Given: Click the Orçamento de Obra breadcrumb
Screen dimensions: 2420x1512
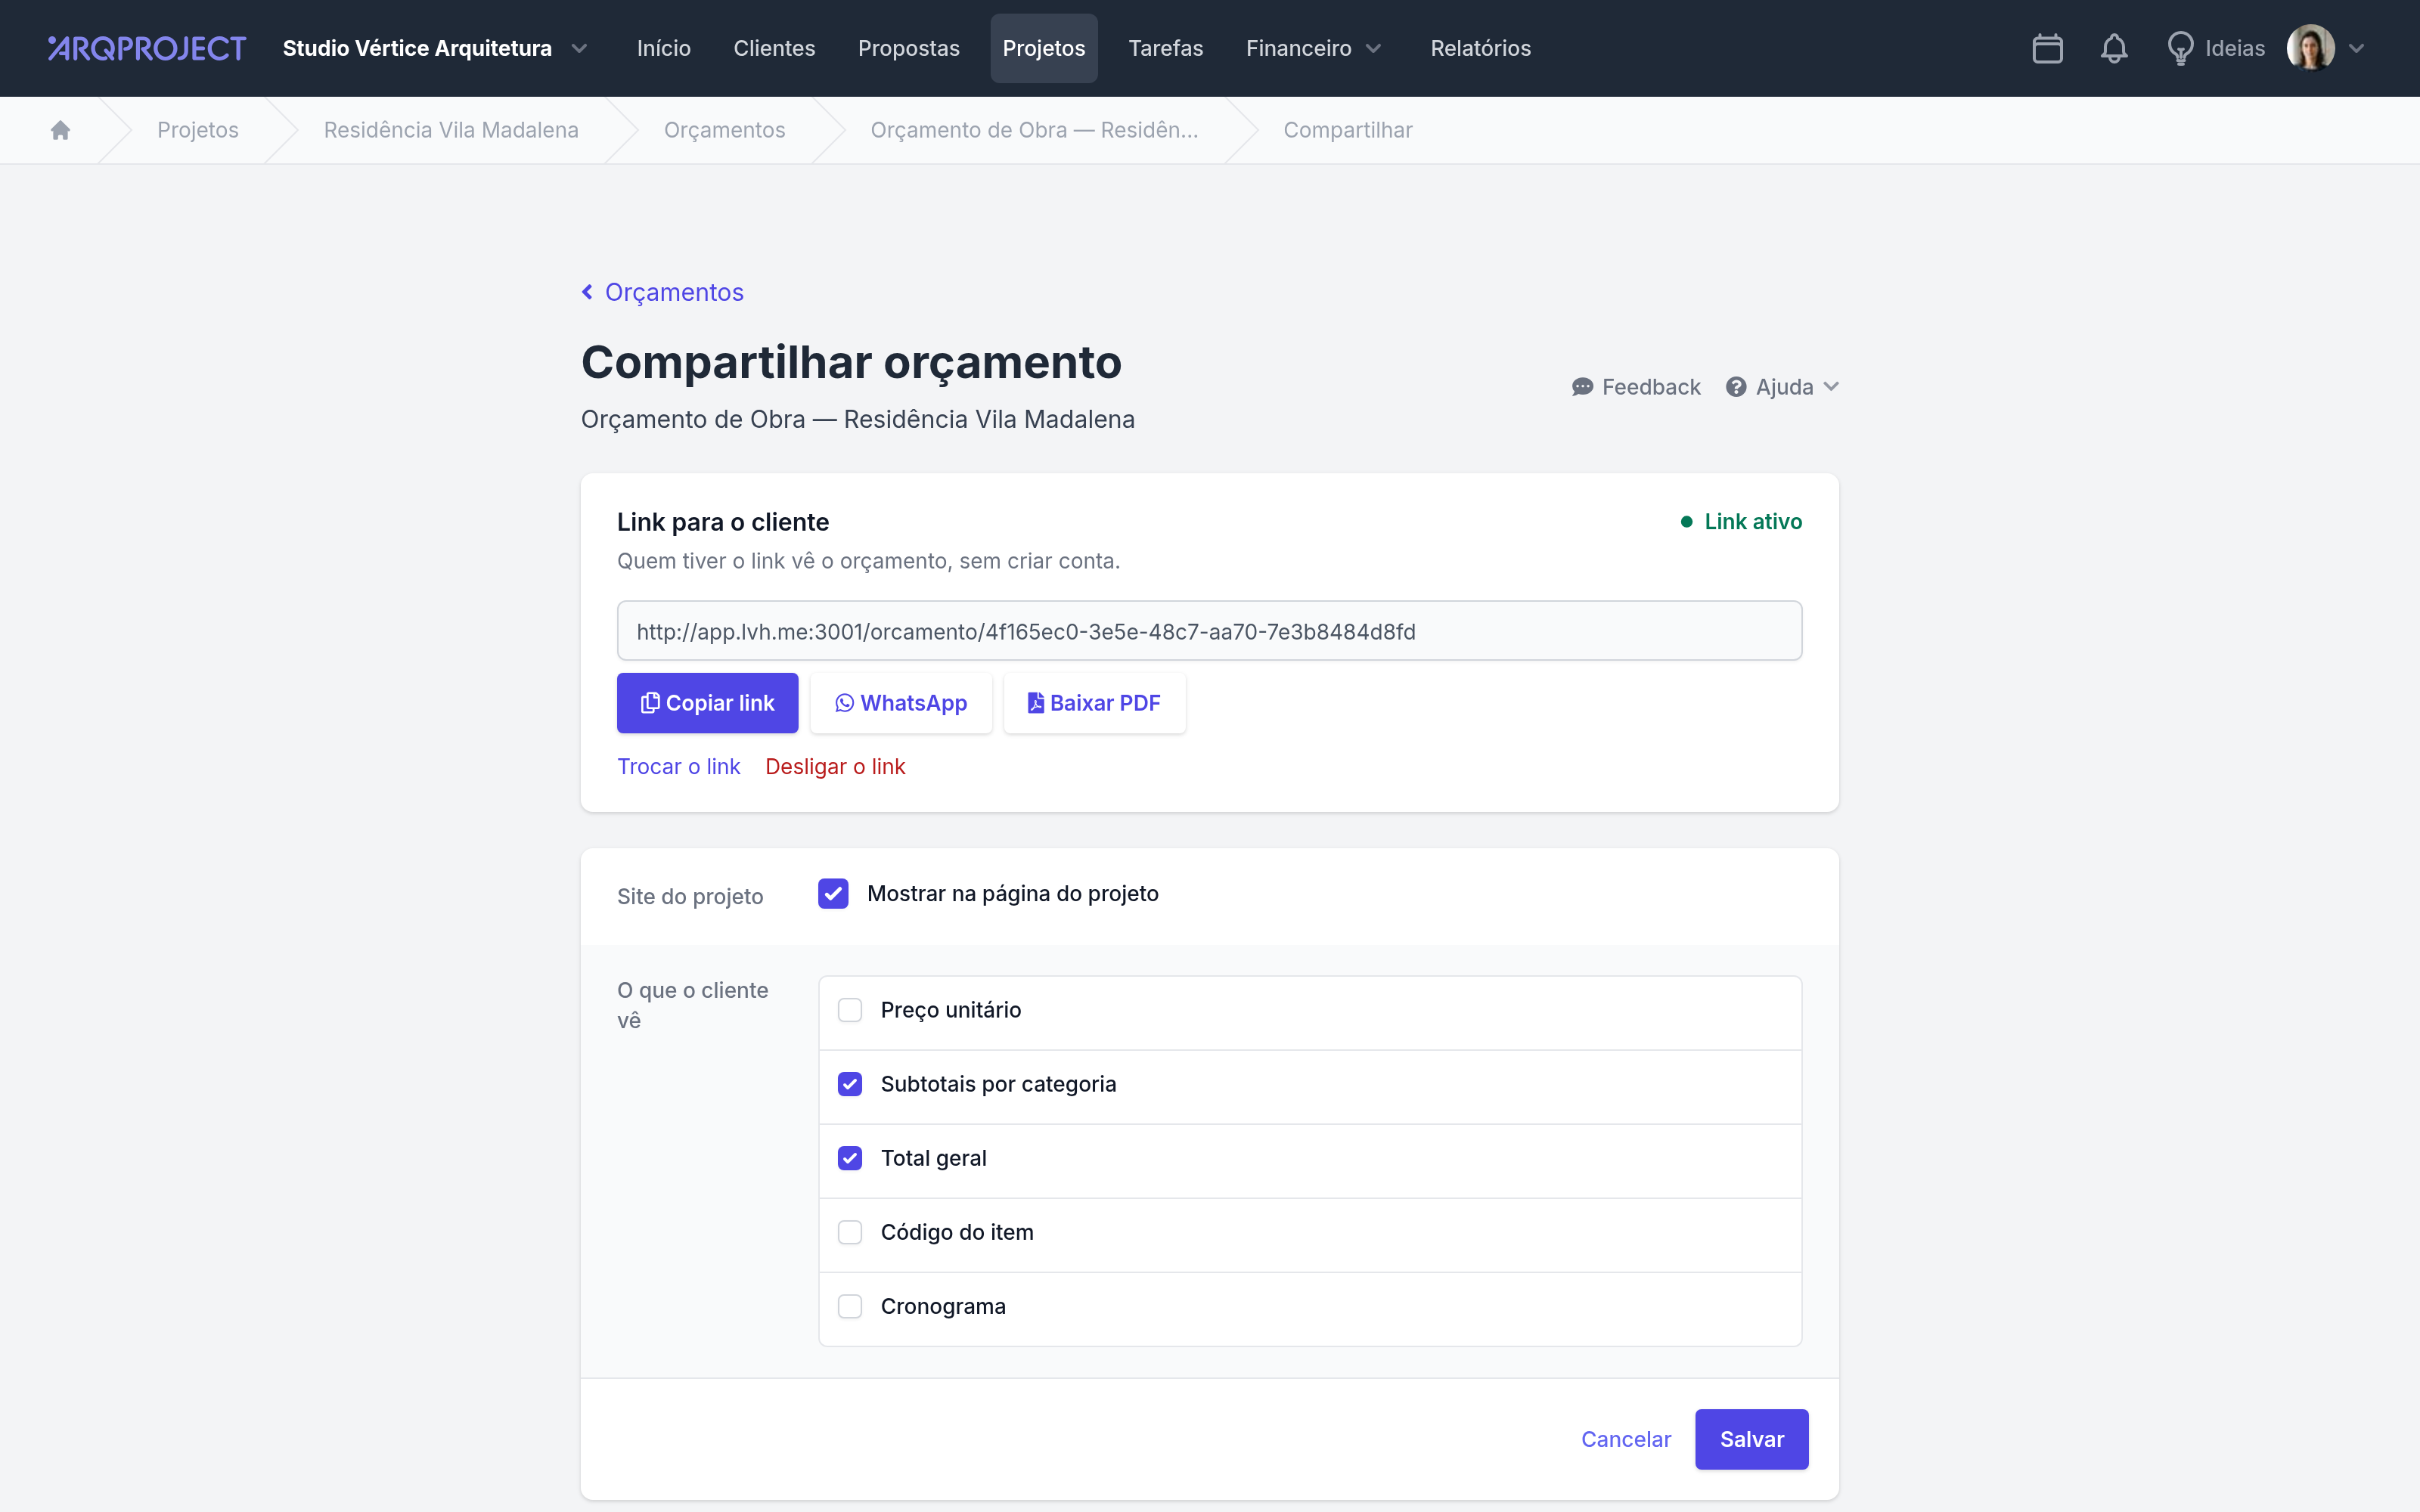Looking at the screenshot, I should click(x=1034, y=130).
